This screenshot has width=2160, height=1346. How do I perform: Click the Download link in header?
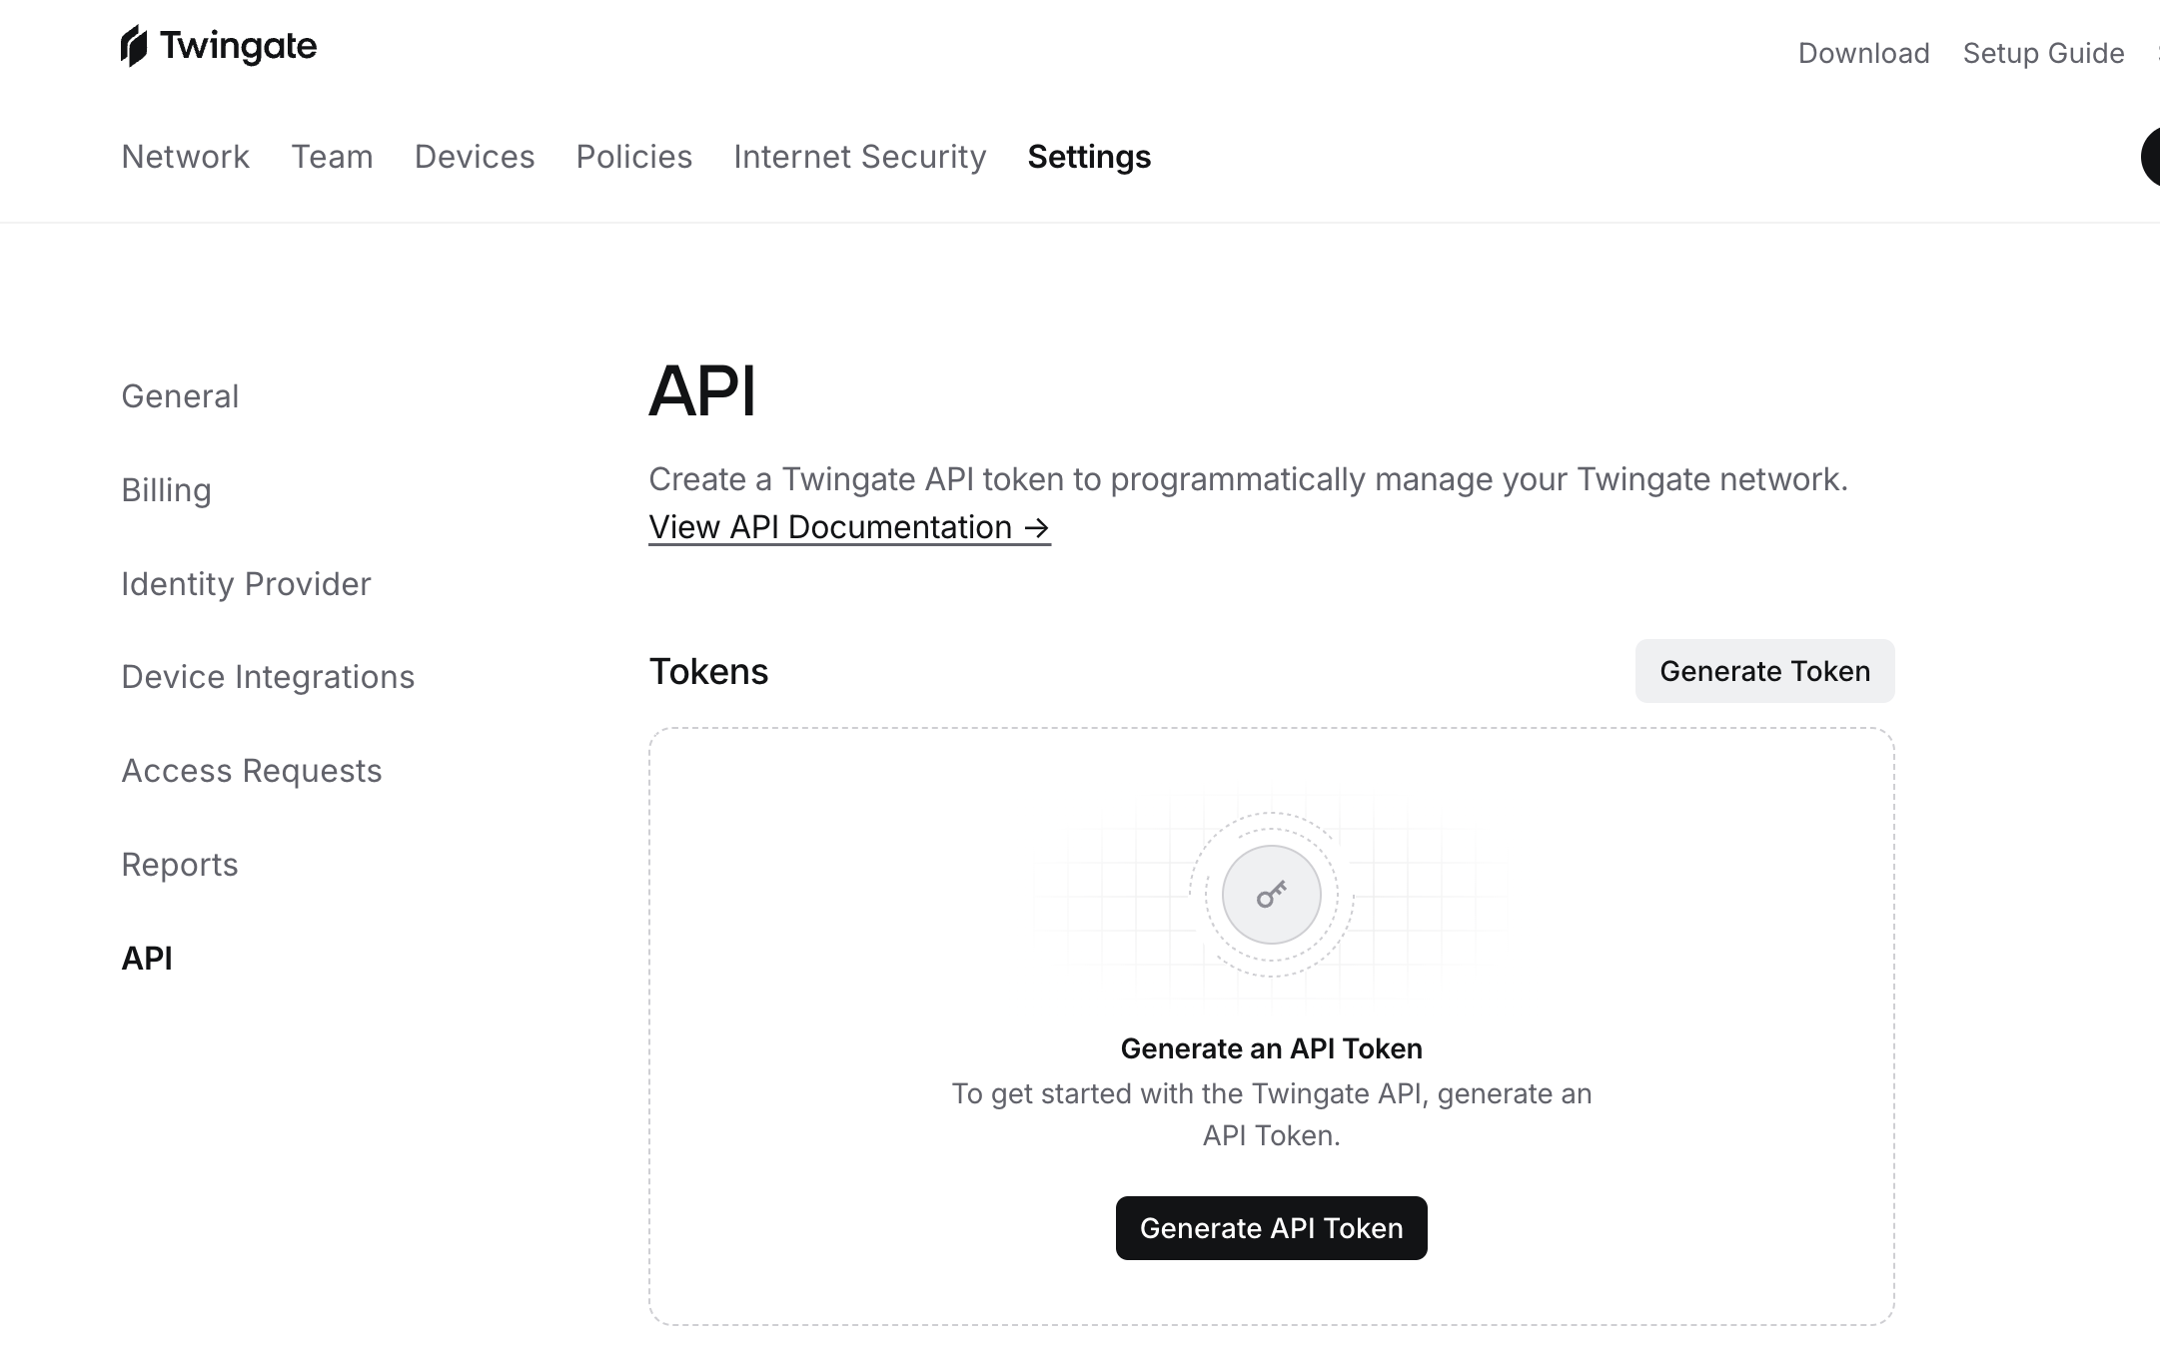[x=1863, y=53]
